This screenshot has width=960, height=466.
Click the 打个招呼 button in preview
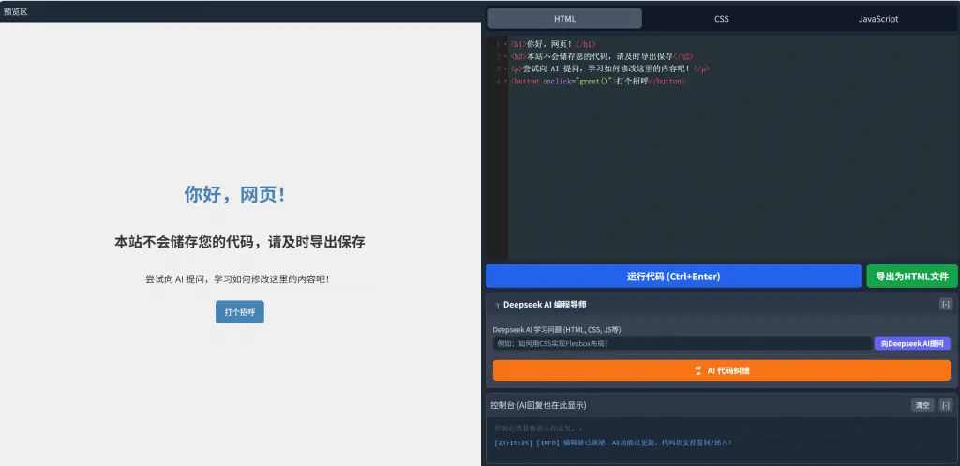click(x=239, y=311)
